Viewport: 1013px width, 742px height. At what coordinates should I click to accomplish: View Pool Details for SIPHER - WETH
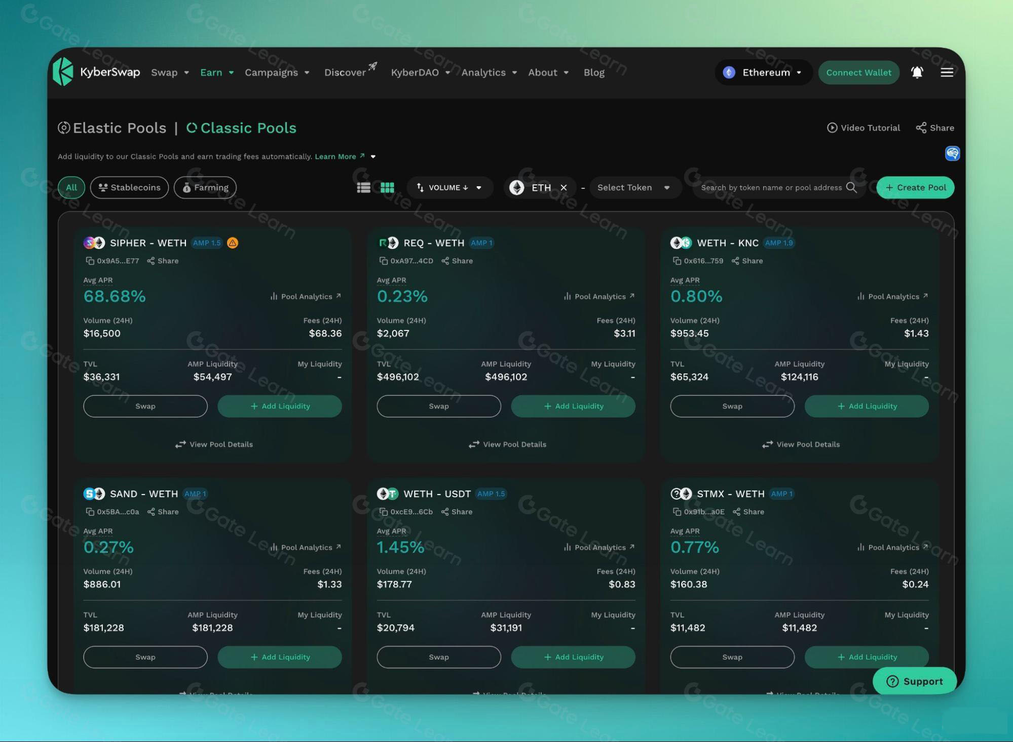pos(214,444)
